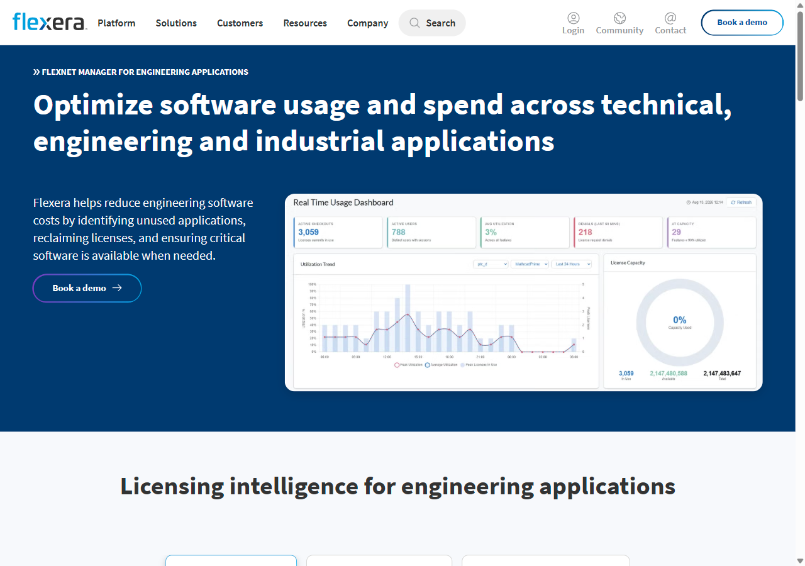The image size is (805, 566).
Task: Click the Login user icon
Action: (x=573, y=18)
